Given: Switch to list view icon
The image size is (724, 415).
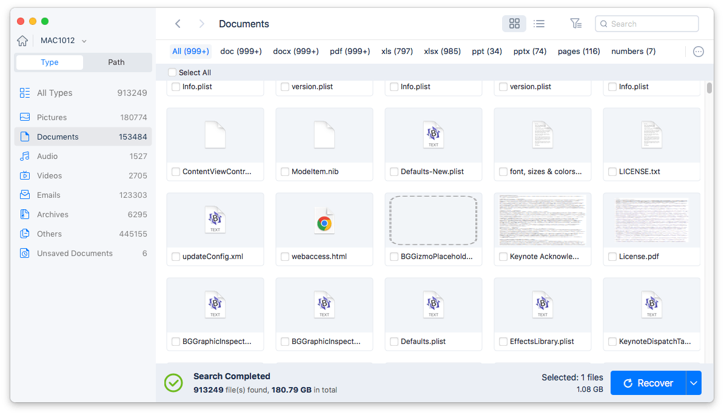Looking at the screenshot, I should point(538,24).
